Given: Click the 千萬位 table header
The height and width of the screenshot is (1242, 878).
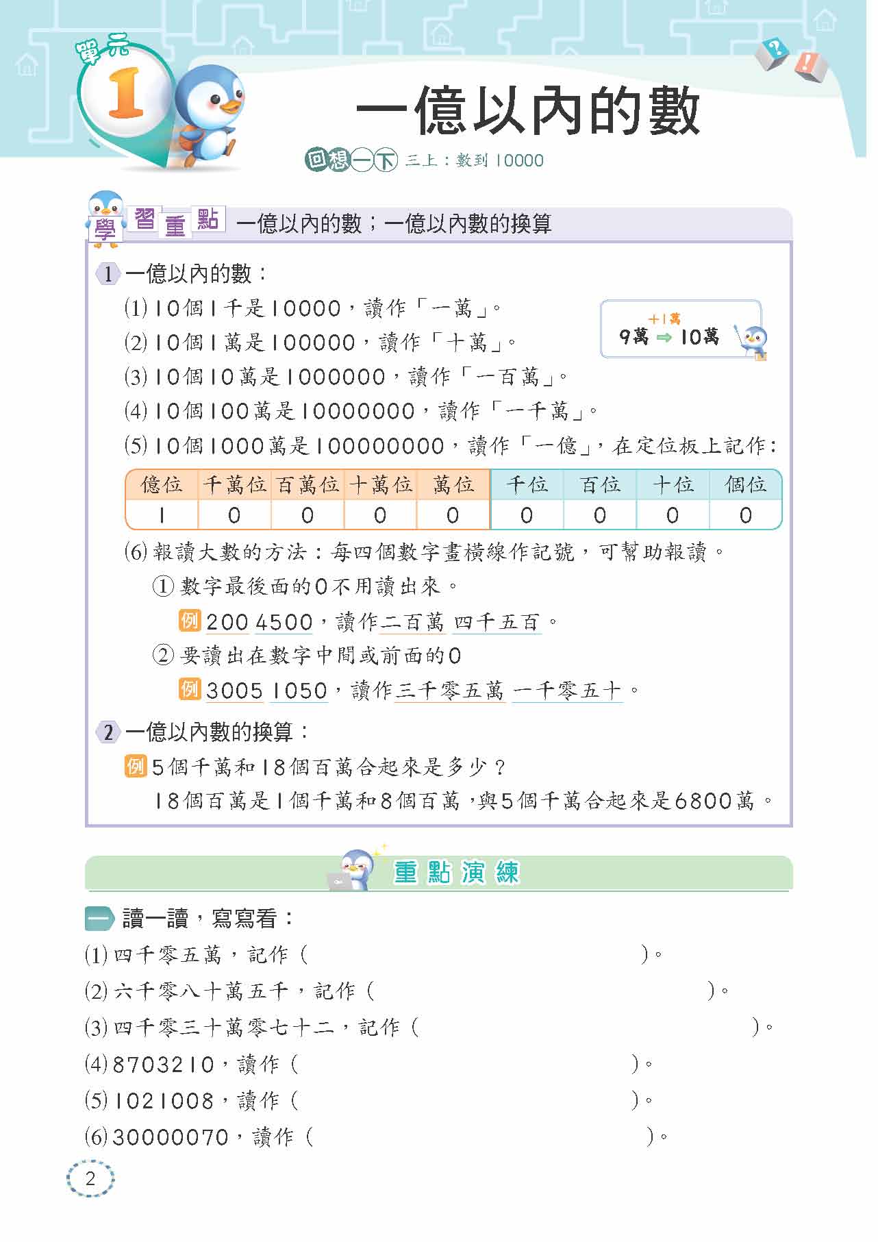Looking at the screenshot, I should coord(234,485).
